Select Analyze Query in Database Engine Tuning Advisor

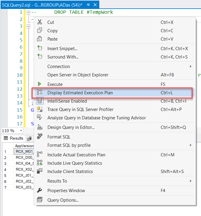coord(115,118)
